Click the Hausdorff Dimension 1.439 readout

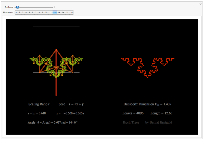coord(147,104)
